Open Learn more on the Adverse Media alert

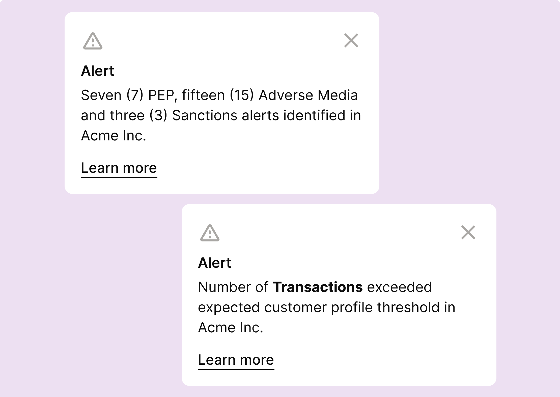click(119, 168)
